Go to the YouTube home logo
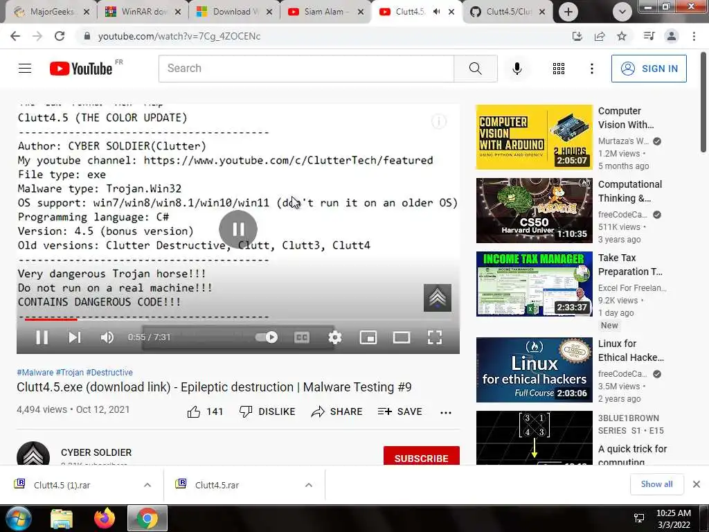This screenshot has width=709, height=532. [x=82, y=69]
